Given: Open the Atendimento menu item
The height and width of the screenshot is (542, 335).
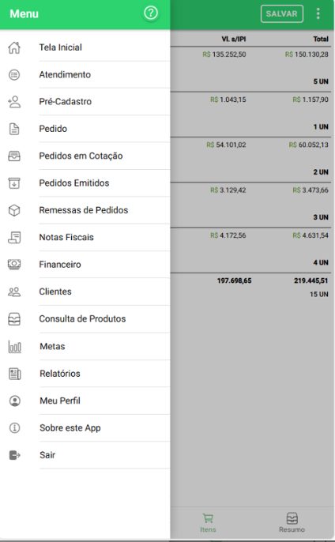Looking at the screenshot, I should coord(85,74).
